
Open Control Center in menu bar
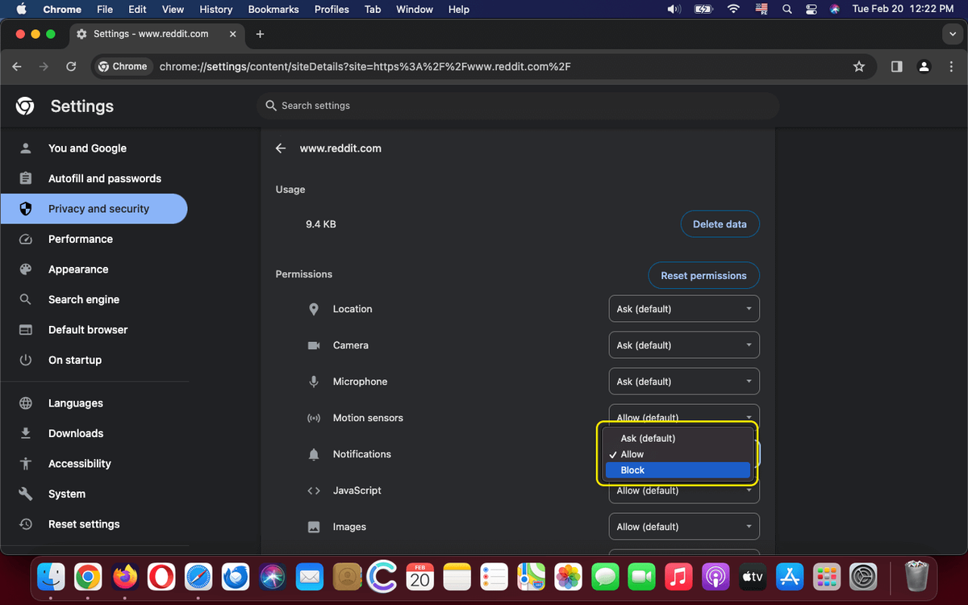point(812,9)
